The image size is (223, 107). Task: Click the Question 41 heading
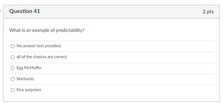point(25,11)
